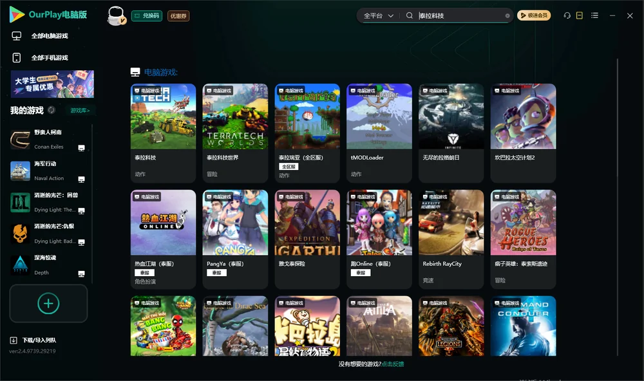Expand the 全平台 platform dropdown
644x381 pixels.
point(378,15)
